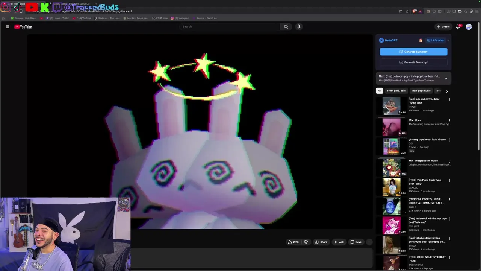Open the Brave VPN shield icon
Image resolution: width=481 pixels, height=271 pixels.
tap(471, 11)
